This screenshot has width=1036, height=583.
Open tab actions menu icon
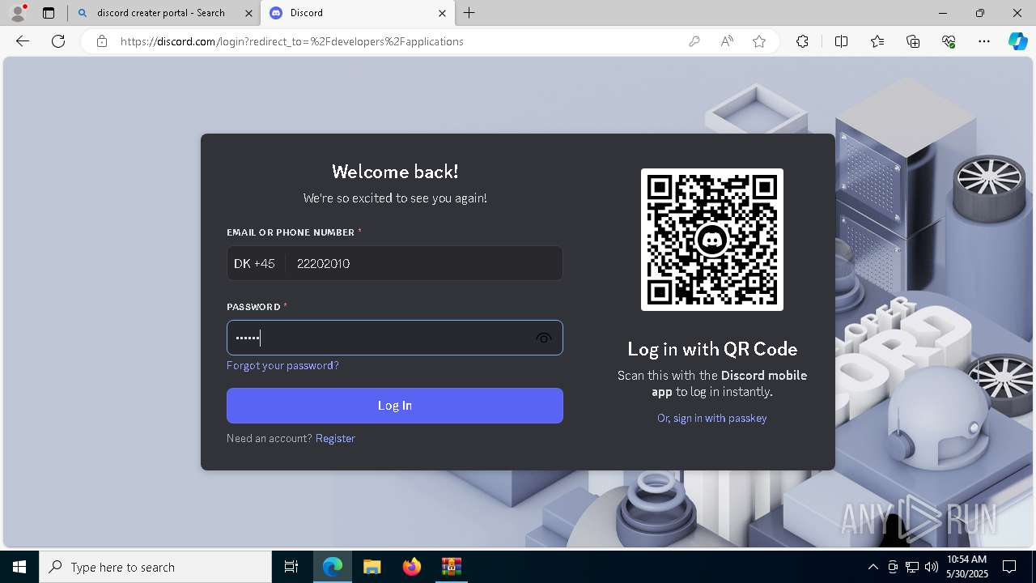coord(49,13)
